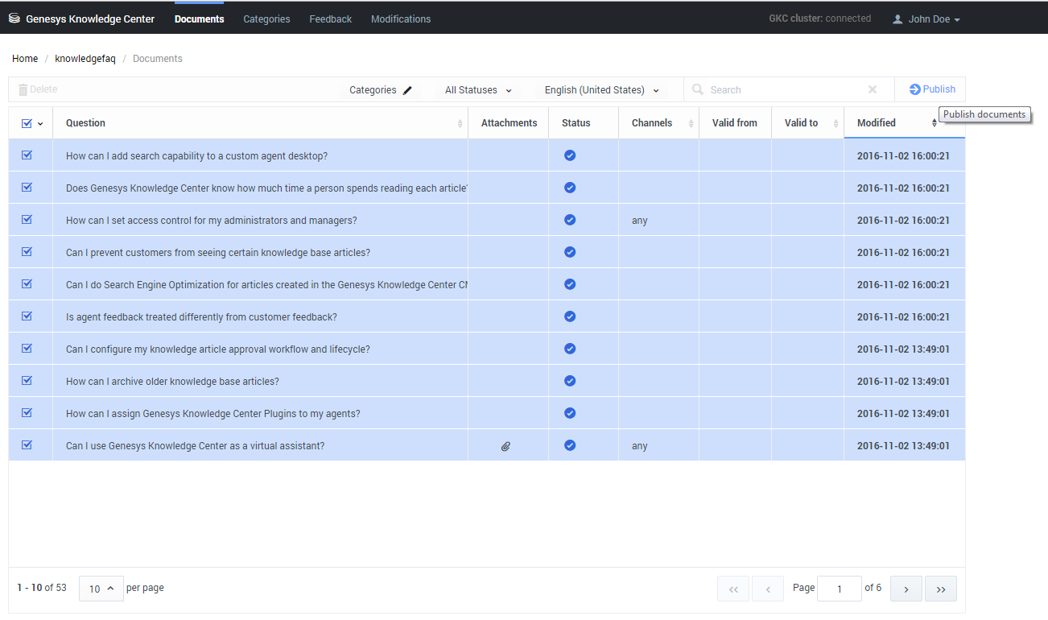This screenshot has height=620, width=1048.
Task: Open the All Statuses filter dropdown
Action: pyautogui.click(x=478, y=90)
